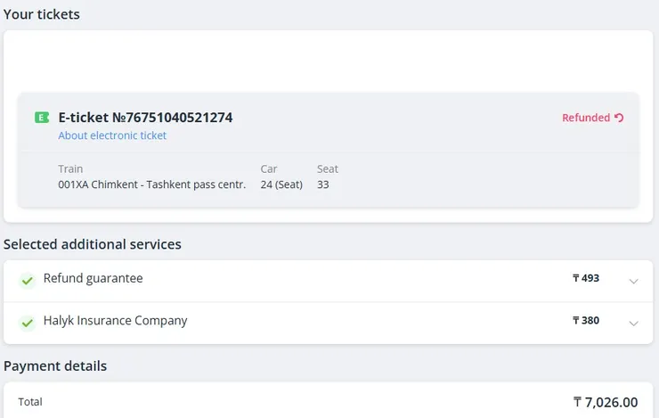Click train 001XA Chimkent - Tashkent route text
The width and height of the screenshot is (659, 418).
coord(151,184)
